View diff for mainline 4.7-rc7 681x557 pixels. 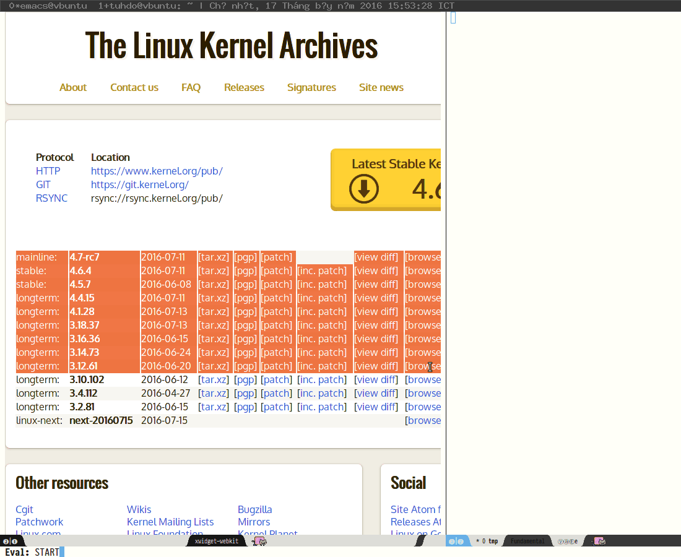pyautogui.click(x=376, y=257)
